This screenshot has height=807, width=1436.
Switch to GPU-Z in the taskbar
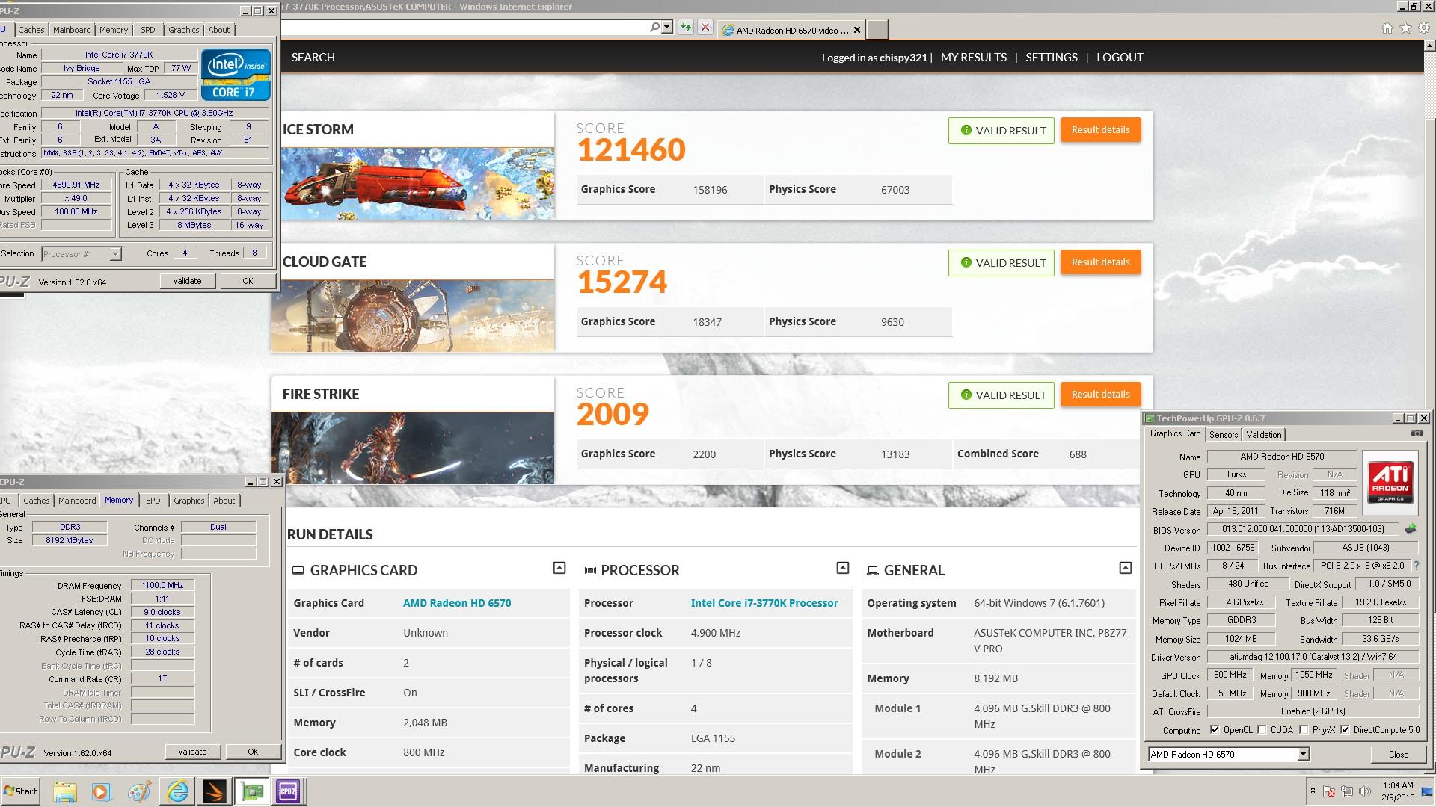tap(252, 791)
